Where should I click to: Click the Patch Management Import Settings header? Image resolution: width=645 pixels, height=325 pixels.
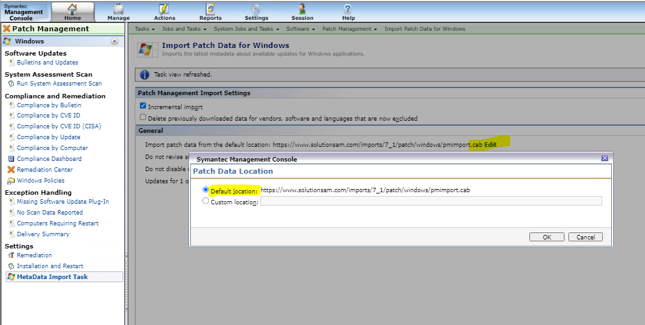tap(194, 93)
